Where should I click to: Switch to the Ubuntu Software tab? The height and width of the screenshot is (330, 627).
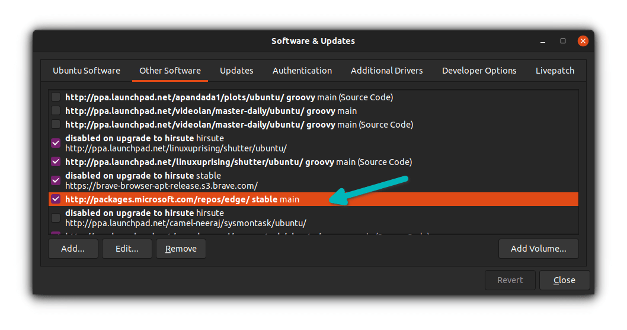pos(87,71)
